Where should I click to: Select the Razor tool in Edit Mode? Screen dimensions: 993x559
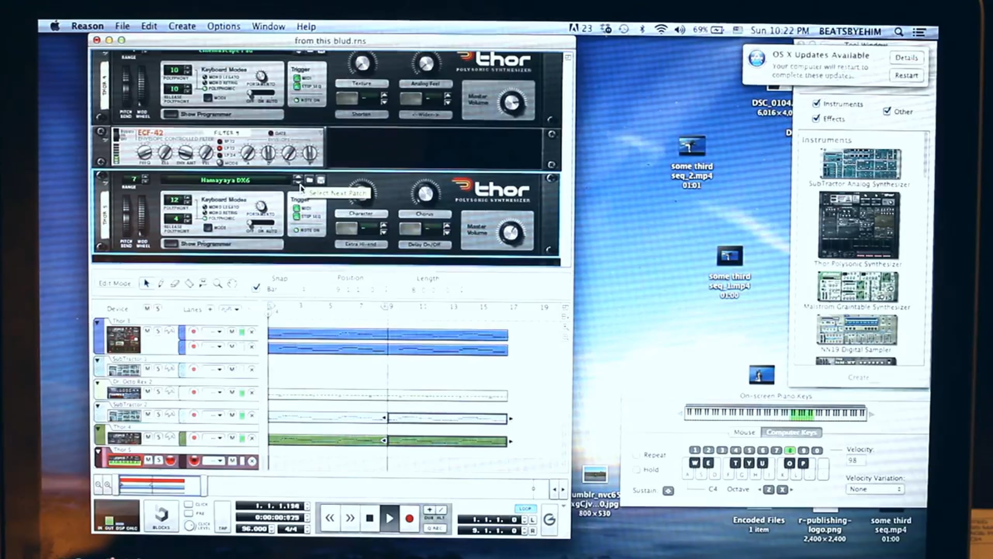[x=190, y=283]
